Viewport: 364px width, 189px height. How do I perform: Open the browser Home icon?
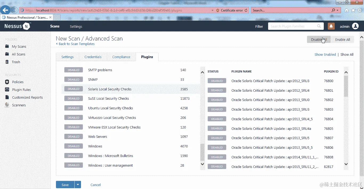347,10
